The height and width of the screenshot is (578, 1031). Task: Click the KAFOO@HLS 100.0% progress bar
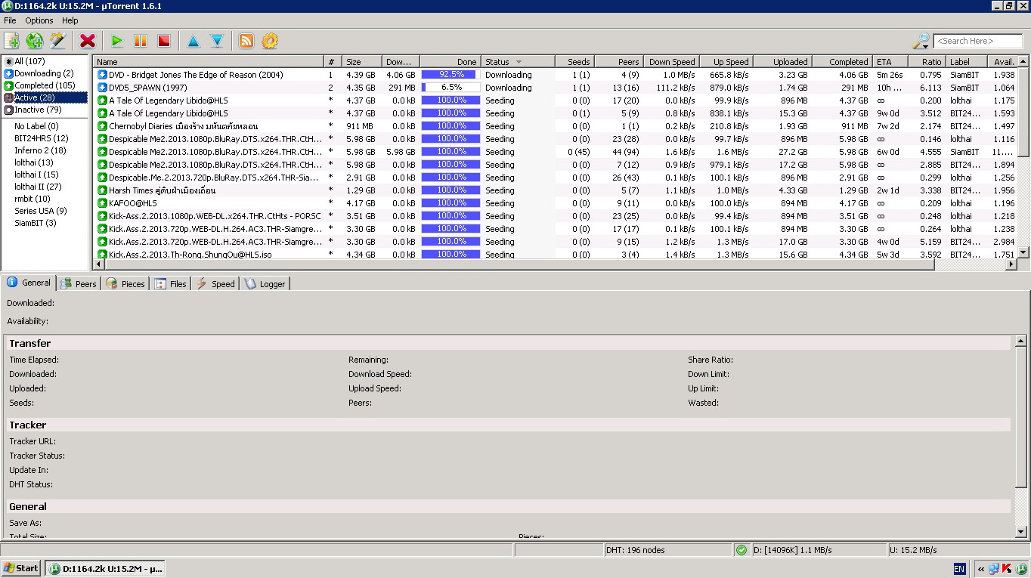coord(450,203)
